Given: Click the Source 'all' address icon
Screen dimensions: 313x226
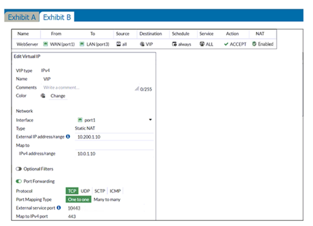Looking at the screenshot, I should pos(119,44).
